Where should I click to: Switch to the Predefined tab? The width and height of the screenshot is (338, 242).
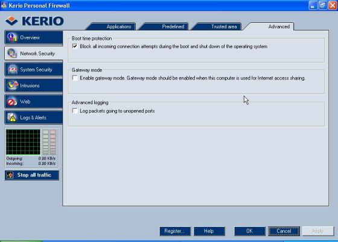(165, 26)
